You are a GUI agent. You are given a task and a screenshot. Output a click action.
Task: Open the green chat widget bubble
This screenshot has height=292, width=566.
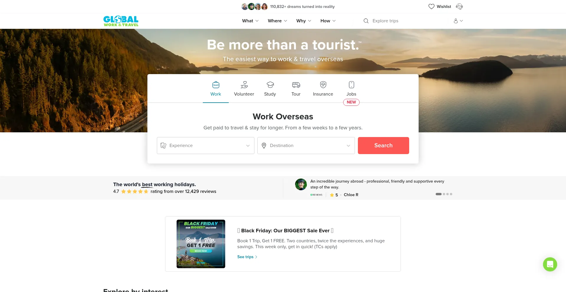coord(550,264)
